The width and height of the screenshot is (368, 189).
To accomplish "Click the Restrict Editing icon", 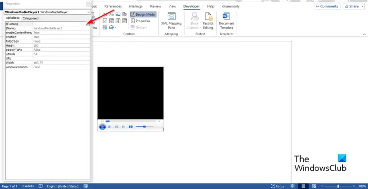I will pos(208,20).
